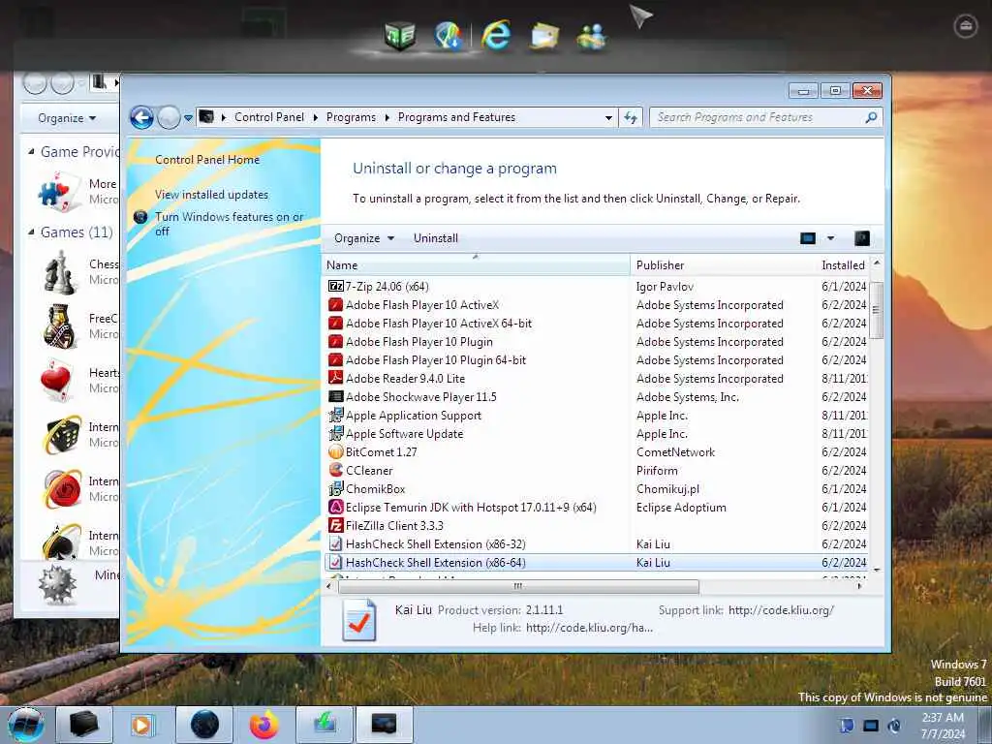Sort the list by the Name column
The width and height of the screenshot is (992, 744).
pos(476,265)
